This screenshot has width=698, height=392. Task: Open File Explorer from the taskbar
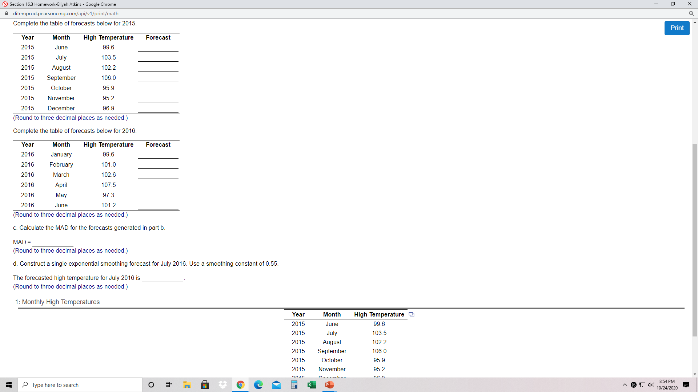click(x=187, y=385)
